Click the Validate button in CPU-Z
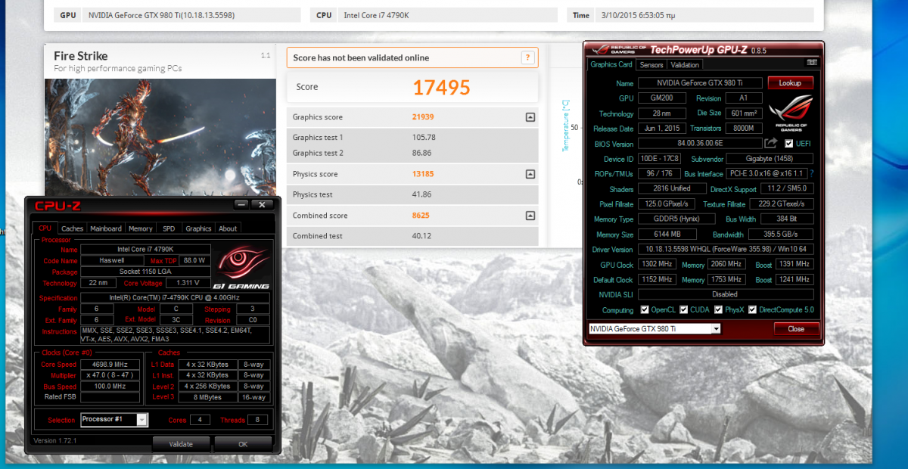The image size is (908, 469). pyautogui.click(x=181, y=444)
